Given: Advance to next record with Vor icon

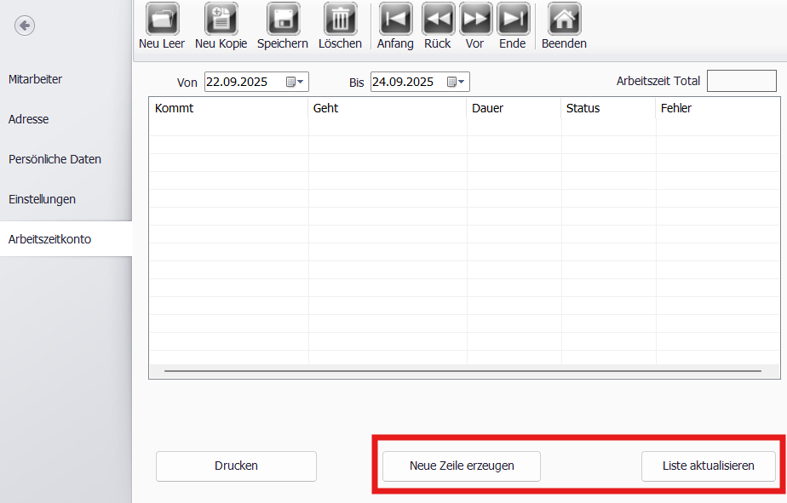Looking at the screenshot, I should click(475, 19).
